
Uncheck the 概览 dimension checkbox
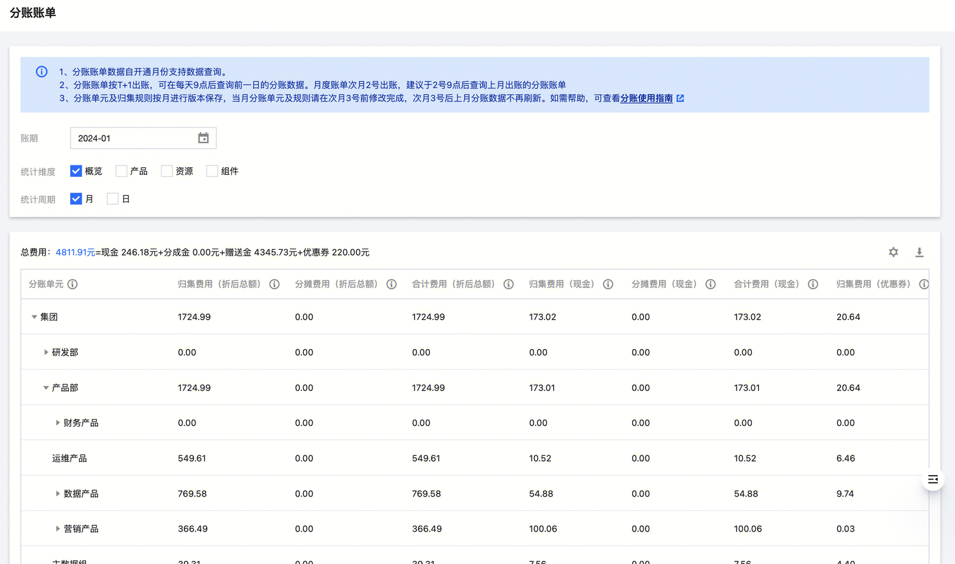(x=76, y=171)
